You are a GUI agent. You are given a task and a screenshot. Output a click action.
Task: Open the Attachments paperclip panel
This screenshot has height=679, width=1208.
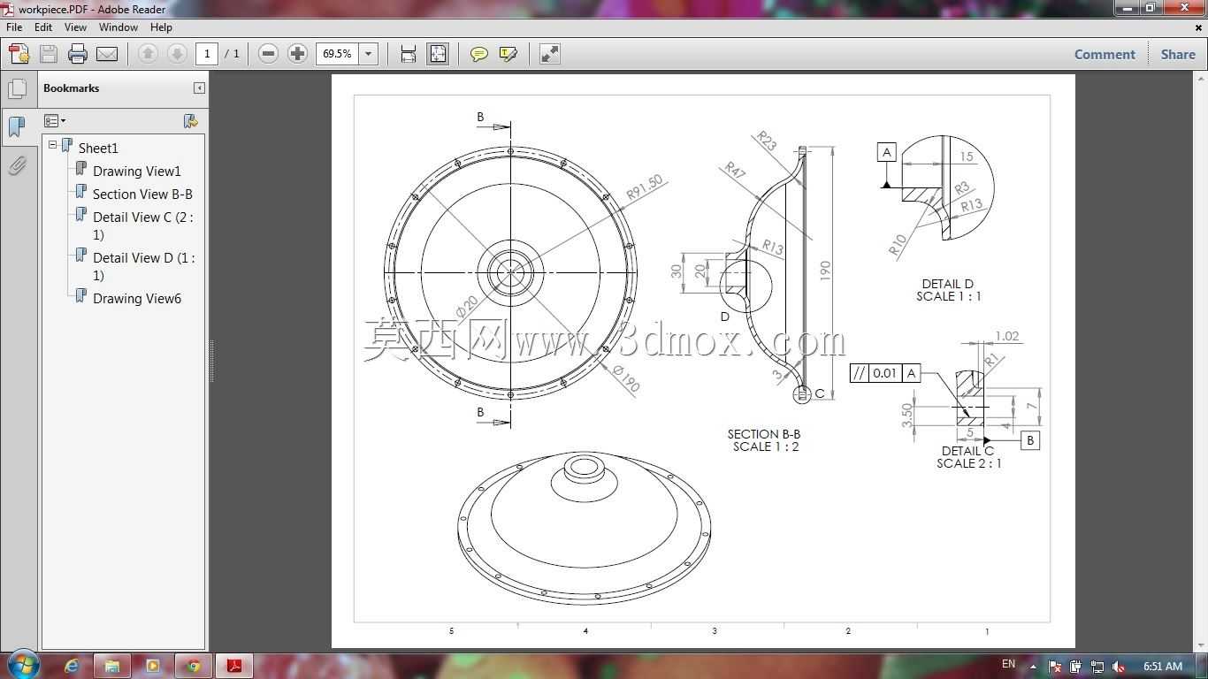coord(17,165)
